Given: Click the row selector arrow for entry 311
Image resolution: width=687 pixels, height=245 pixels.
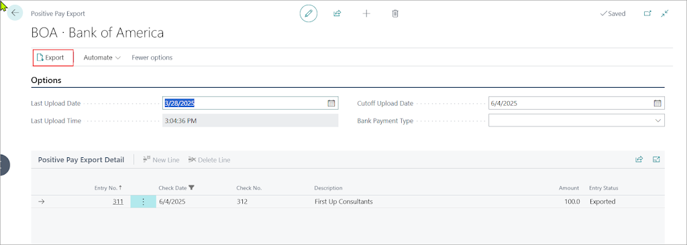Looking at the screenshot, I should pyautogui.click(x=42, y=201).
